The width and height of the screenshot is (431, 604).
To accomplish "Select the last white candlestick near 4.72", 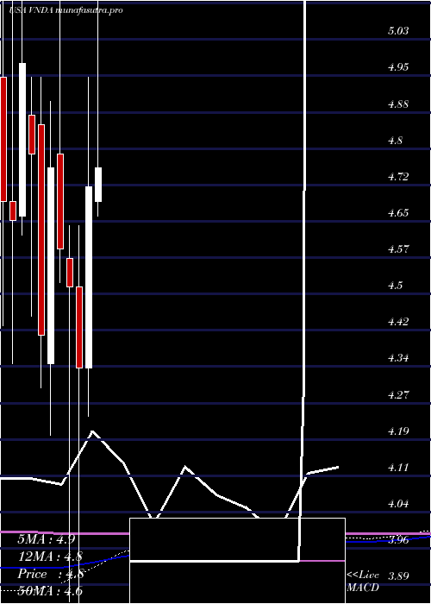I will [98, 184].
